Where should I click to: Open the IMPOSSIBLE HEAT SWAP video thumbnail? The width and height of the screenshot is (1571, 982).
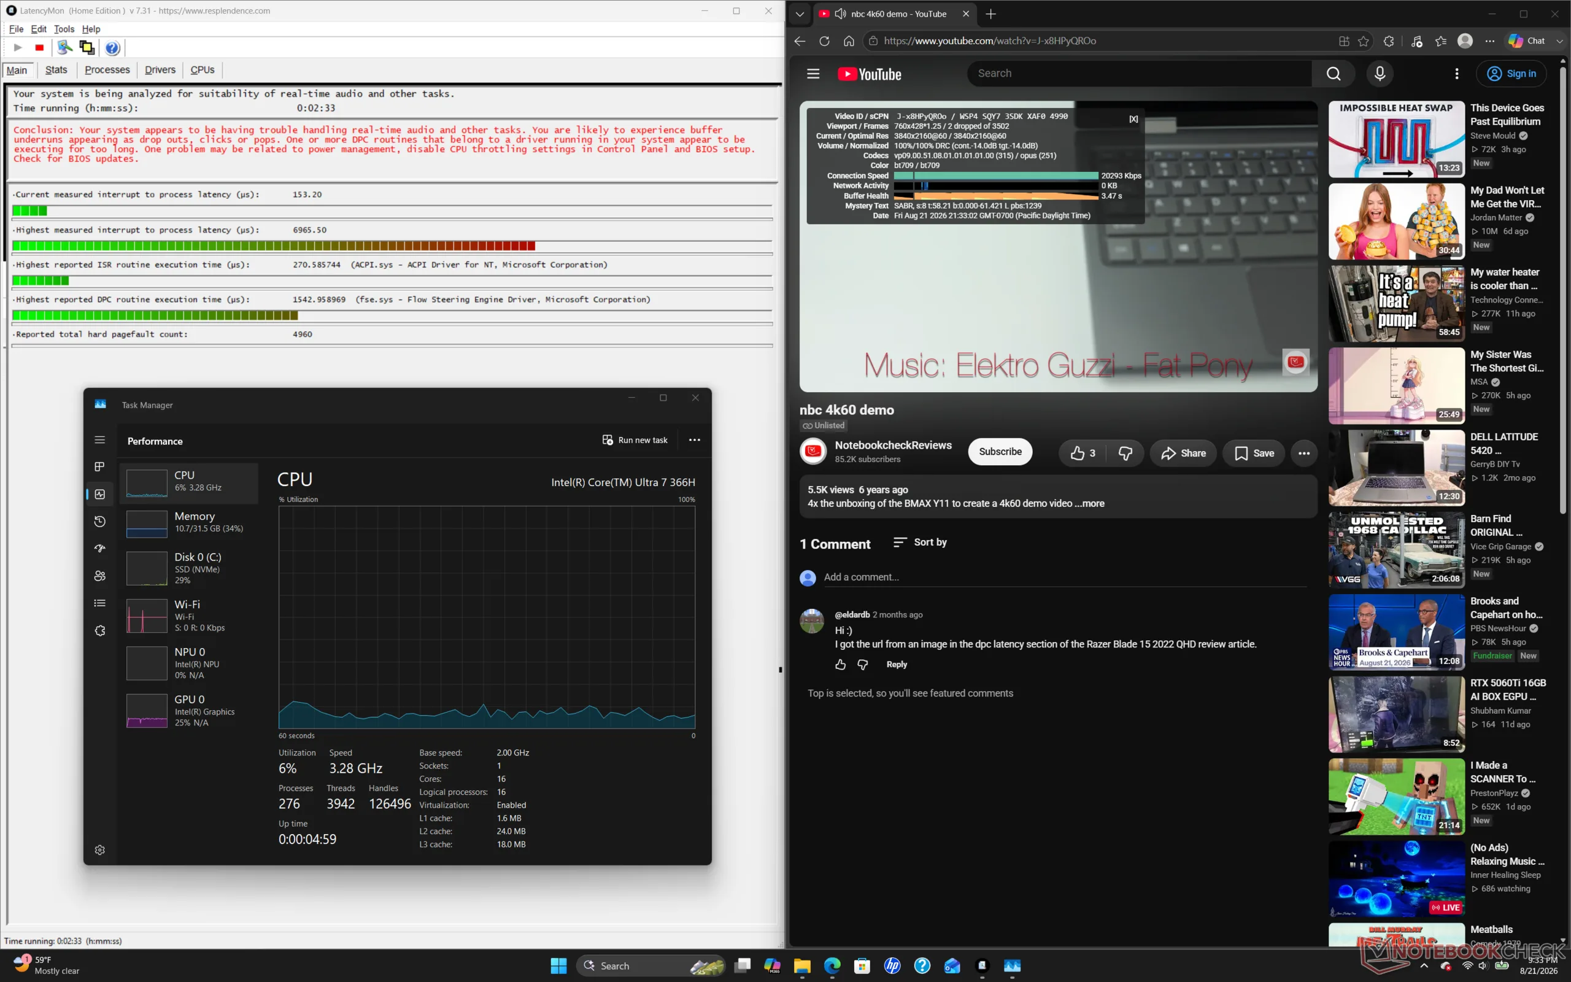[1396, 139]
